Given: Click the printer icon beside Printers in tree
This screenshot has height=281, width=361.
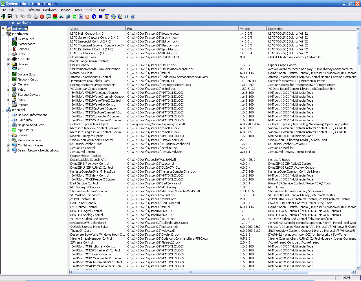Looking at the screenshot, I should (x=14, y=105).
